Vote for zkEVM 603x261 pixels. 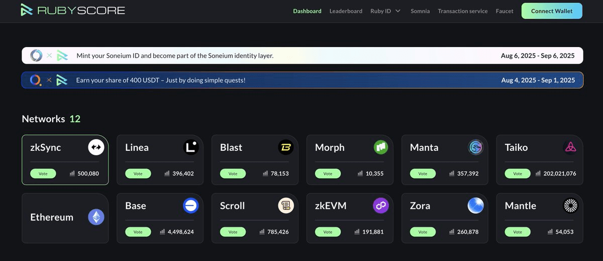(x=328, y=232)
